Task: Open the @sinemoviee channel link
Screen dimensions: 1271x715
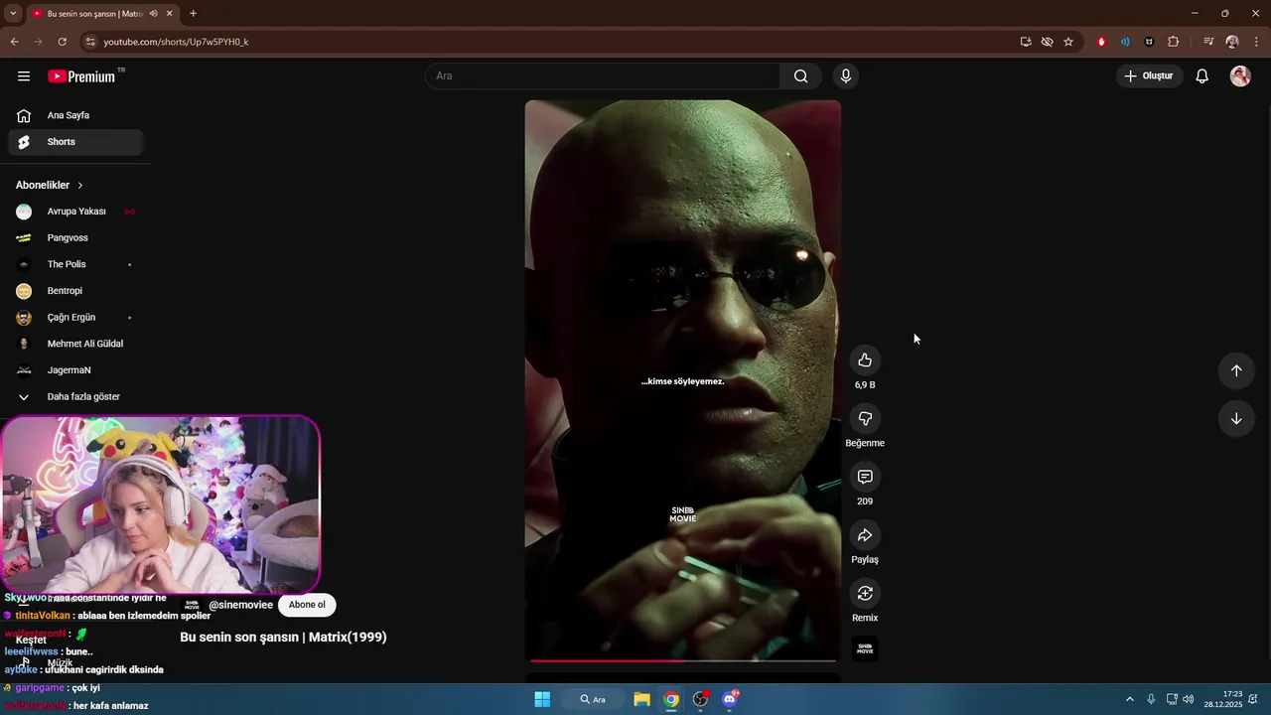Action: tap(240, 605)
